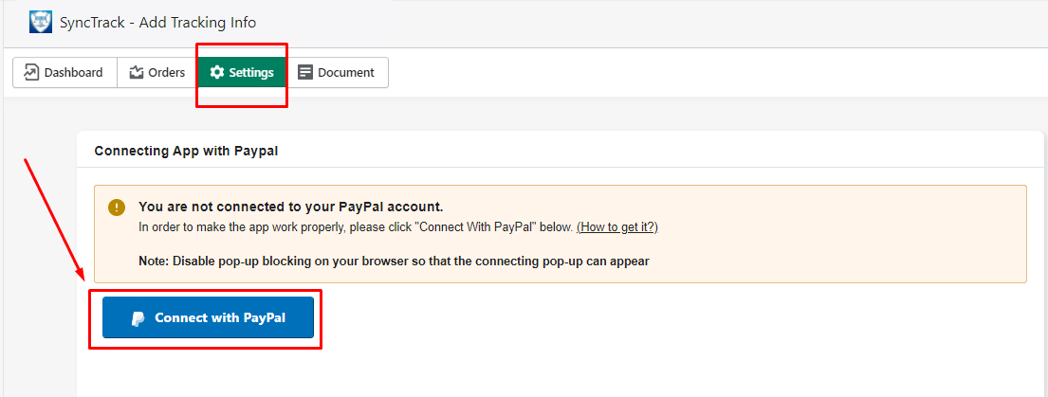Go to the Document tab
Image resolution: width=1048 pixels, height=397 pixels.
tap(338, 72)
